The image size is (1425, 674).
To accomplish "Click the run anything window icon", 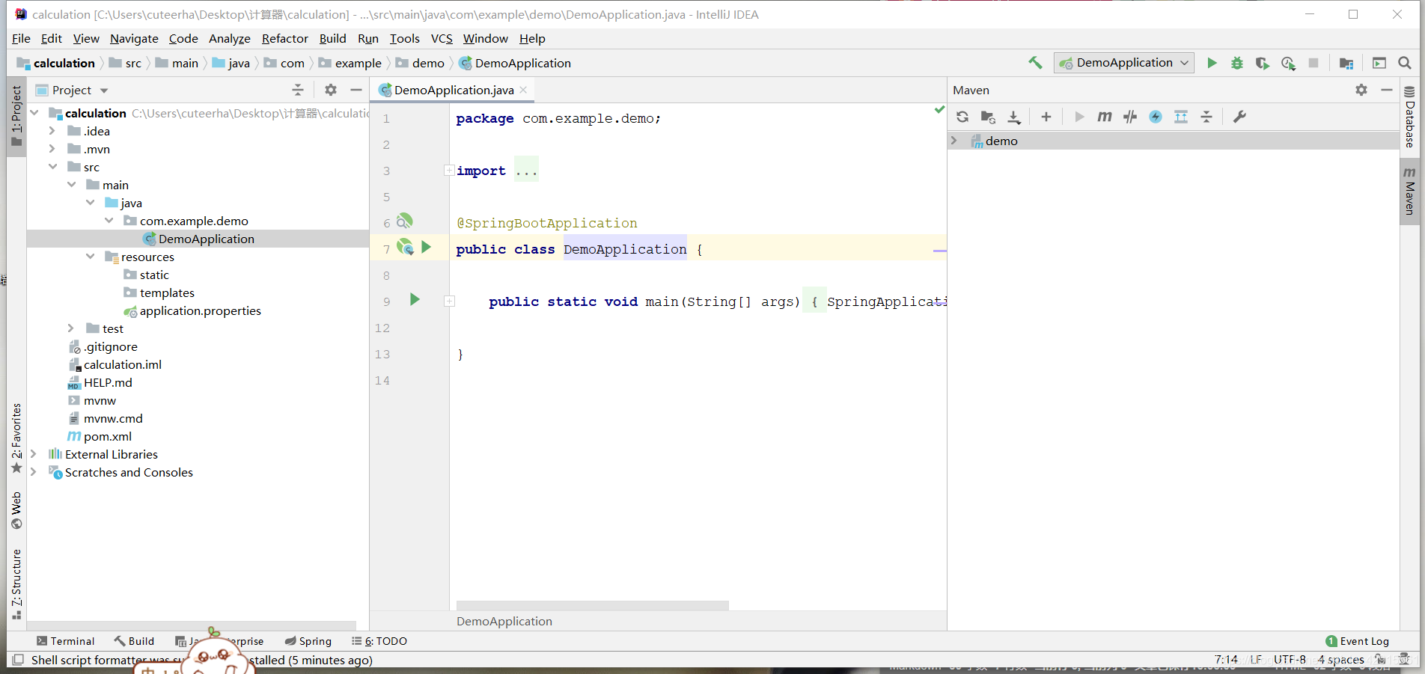I will tap(1379, 63).
